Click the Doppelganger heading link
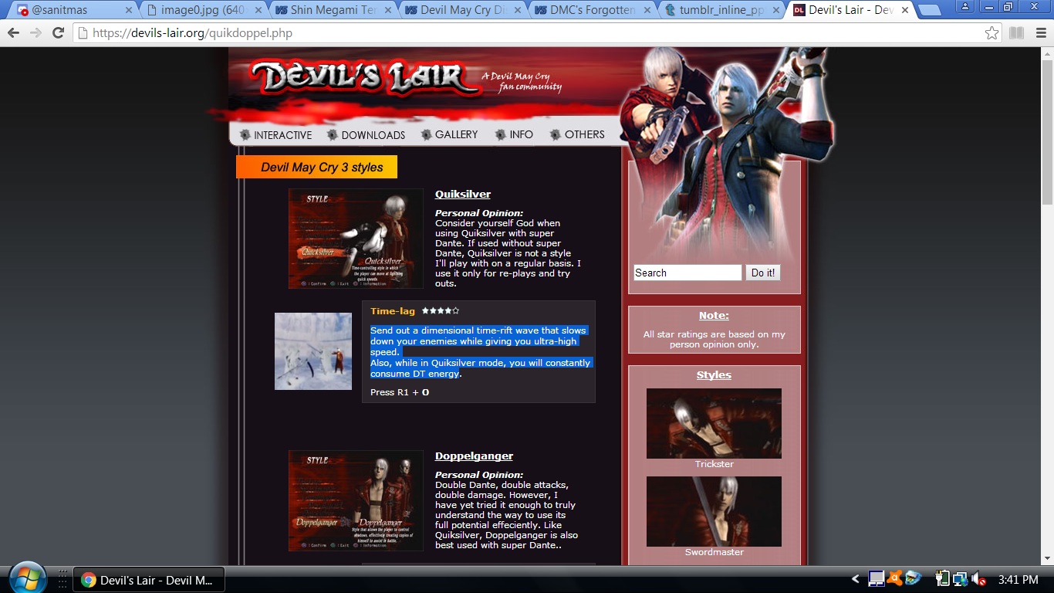1054x593 pixels. [x=474, y=456]
